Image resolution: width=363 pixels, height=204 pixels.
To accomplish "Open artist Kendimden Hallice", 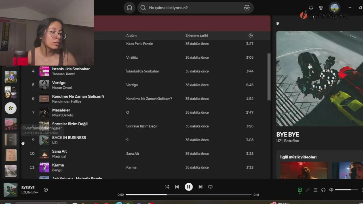I will tap(67, 101).
